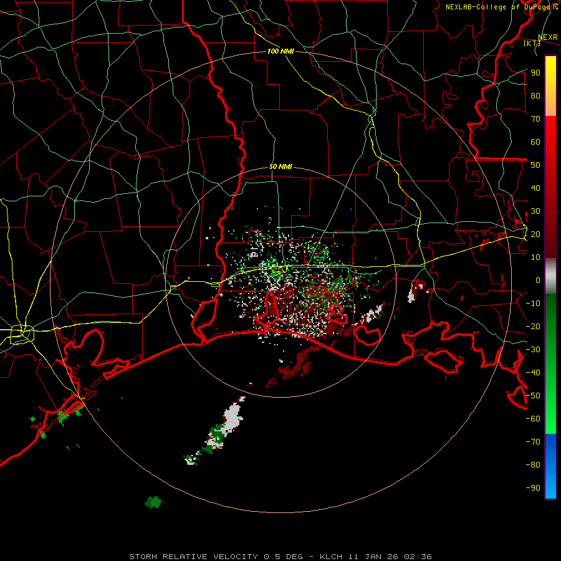Select the 70 value on velocity scale
Screen dimensions: 561x561
pos(535,119)
